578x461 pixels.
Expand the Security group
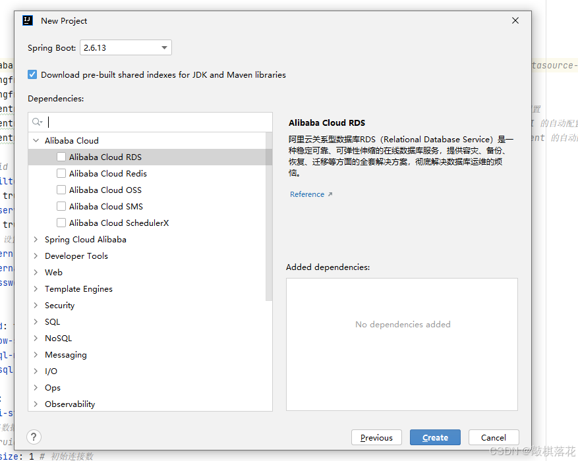[36, 305]
